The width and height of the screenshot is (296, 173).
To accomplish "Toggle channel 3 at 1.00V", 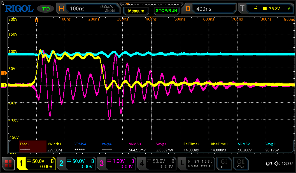I will point(116,164).
